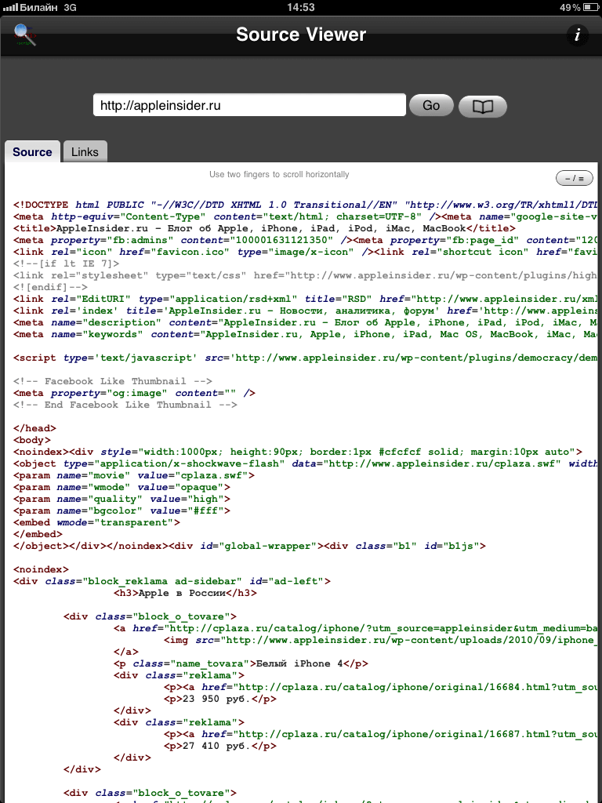Image resolution: width=602 pixels, height=803 pixels.
Task: Tap the meta property="og:image" line
Action: click(x=134, y=394)
